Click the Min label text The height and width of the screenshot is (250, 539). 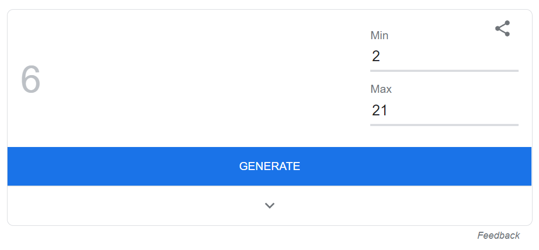379,36
